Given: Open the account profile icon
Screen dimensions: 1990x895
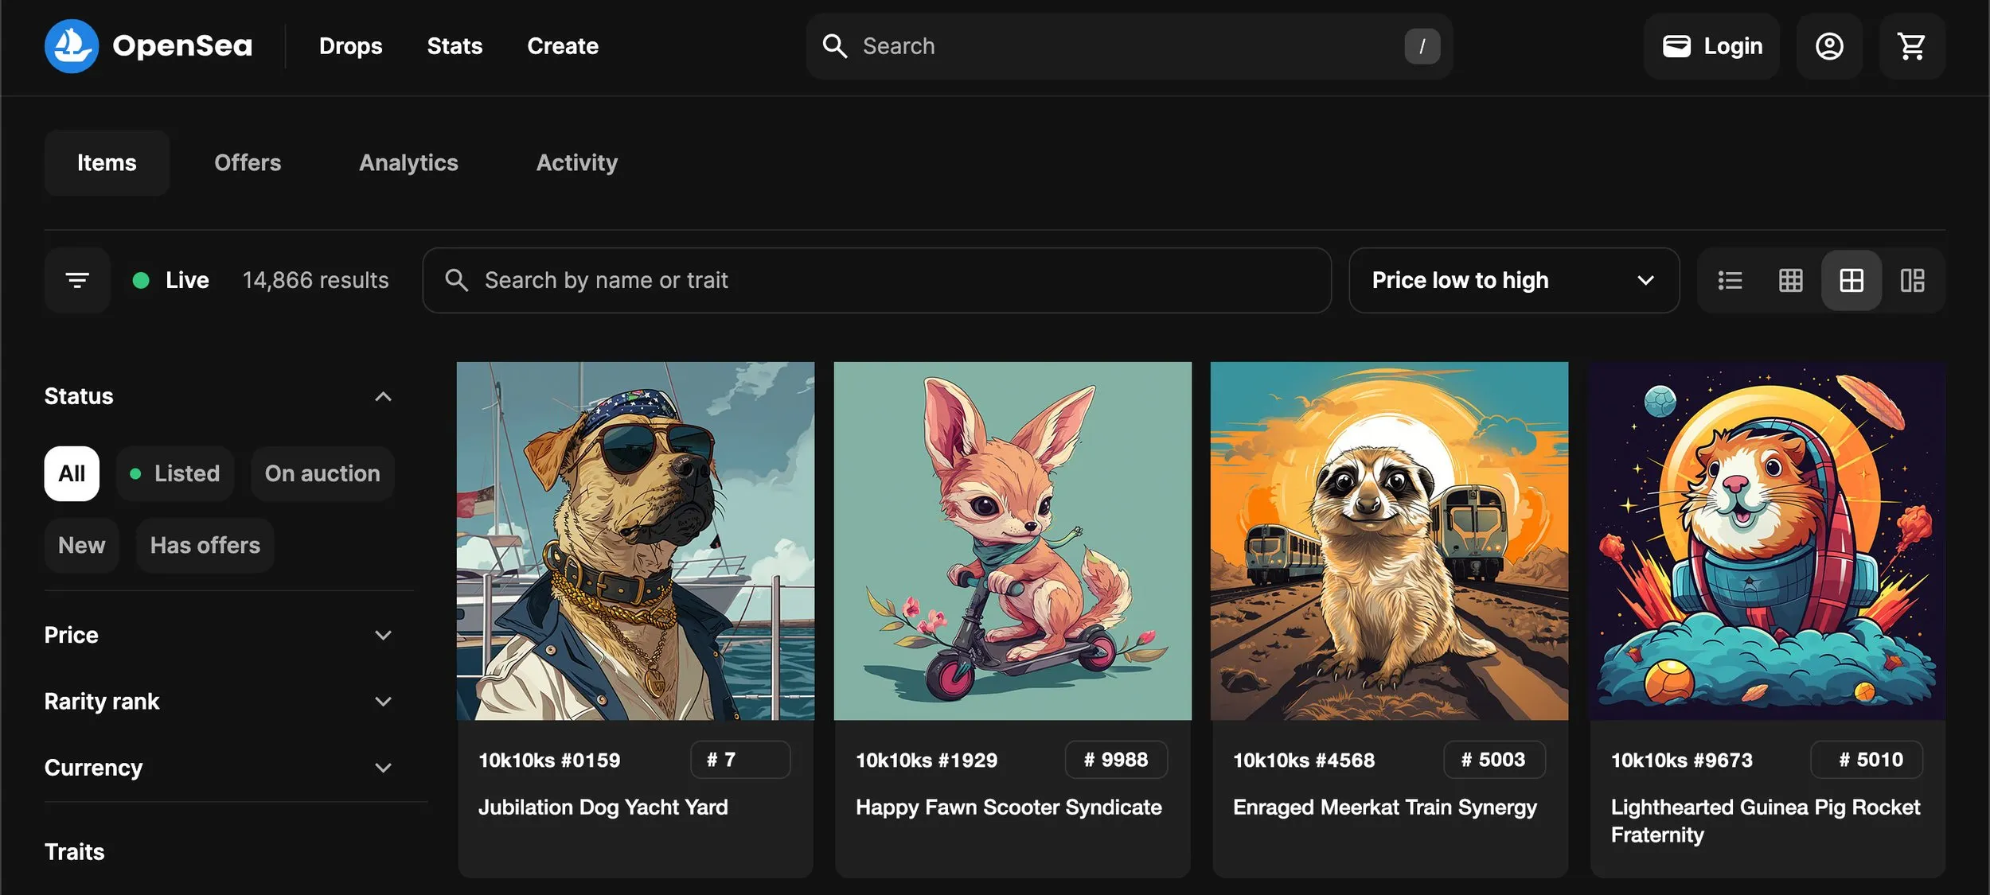Looking at the screenshot, I should coord(1828,46).
